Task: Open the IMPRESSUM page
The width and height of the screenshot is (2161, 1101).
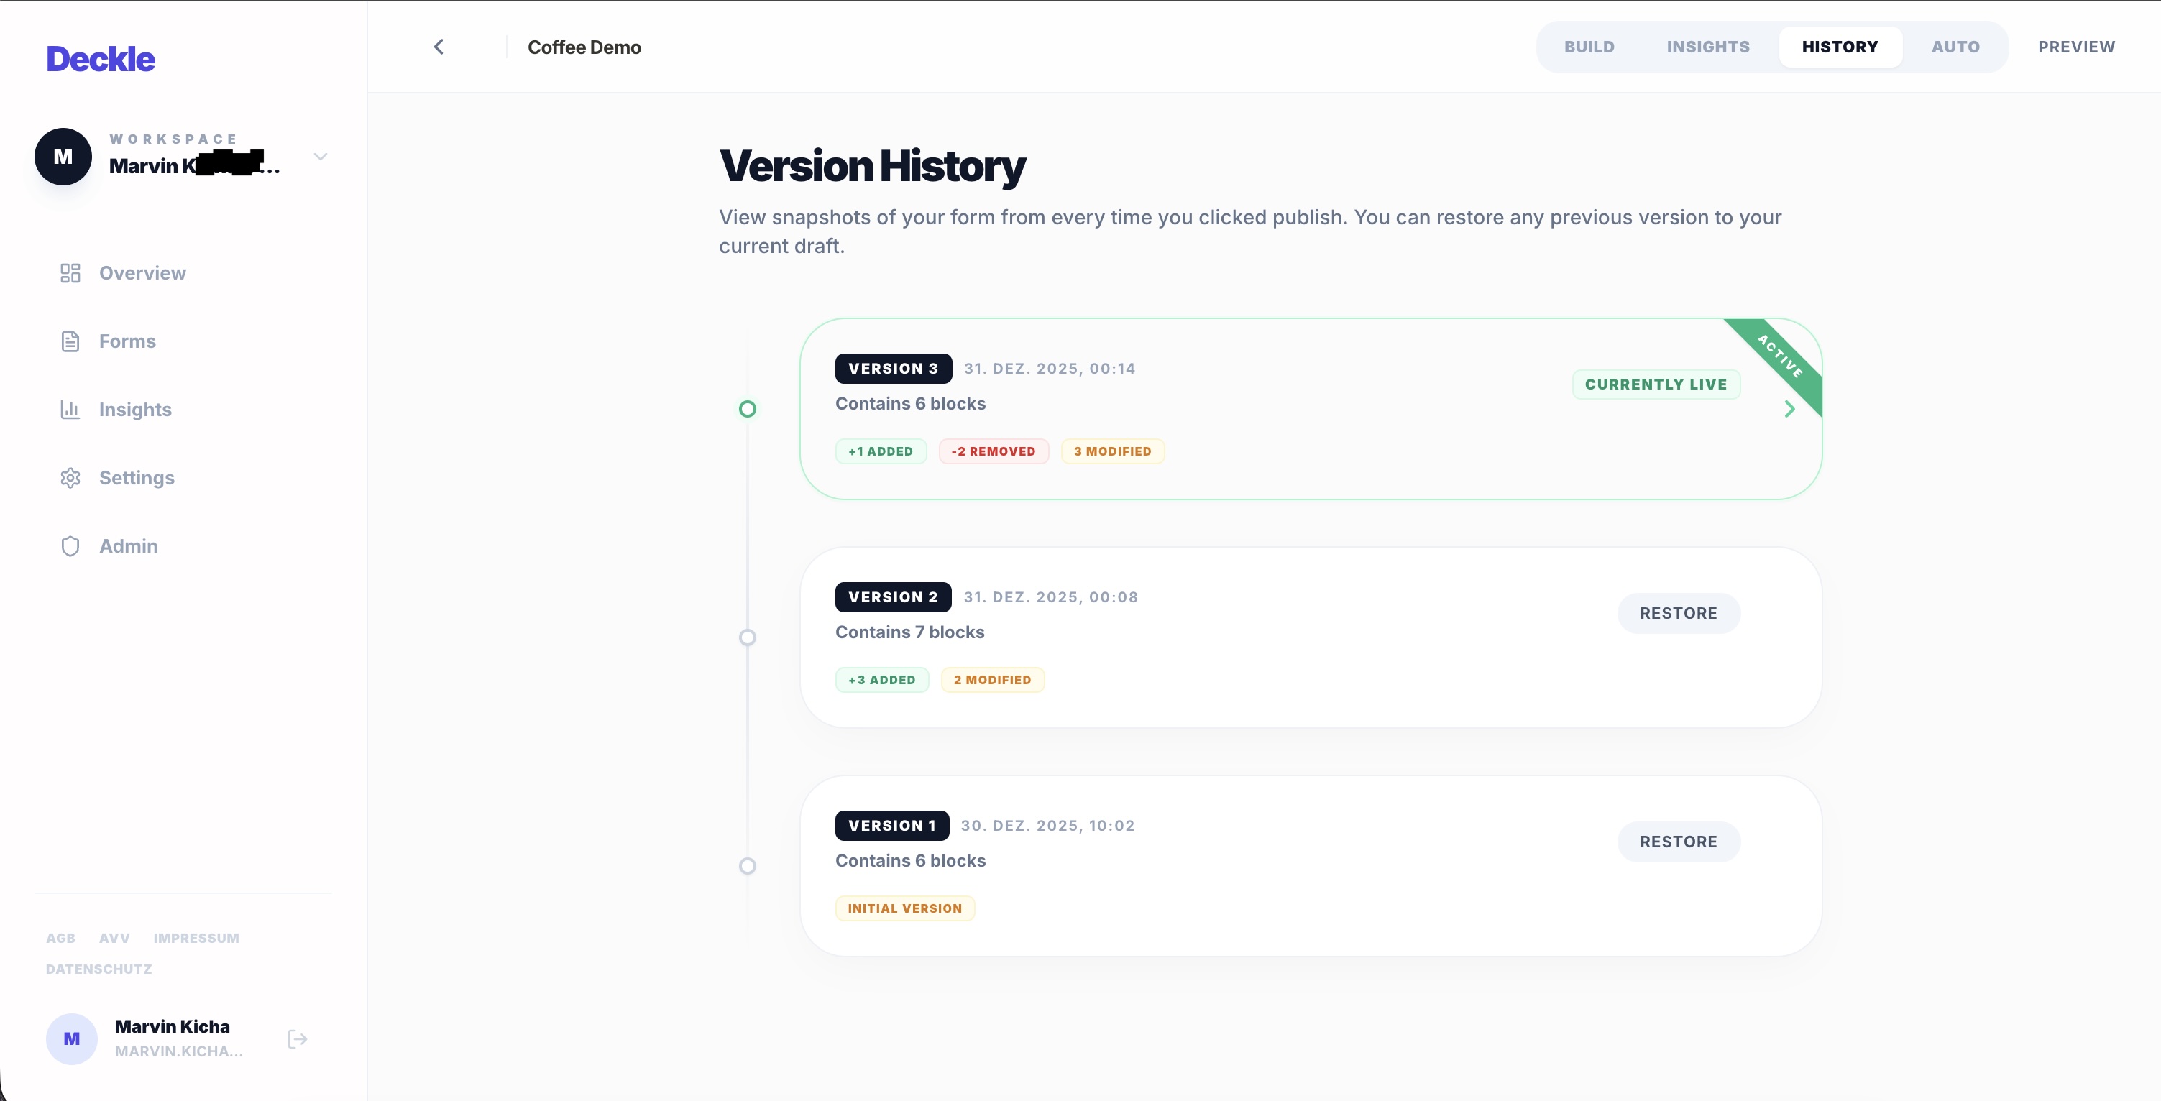Action: (x=196, y=937)
